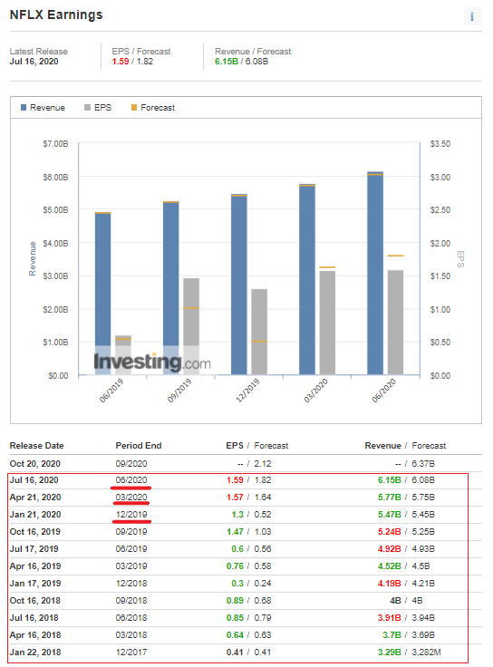493x667 pixels.
Task: Click the EPS value '0.41' in last row
Action: click(235, 652)
